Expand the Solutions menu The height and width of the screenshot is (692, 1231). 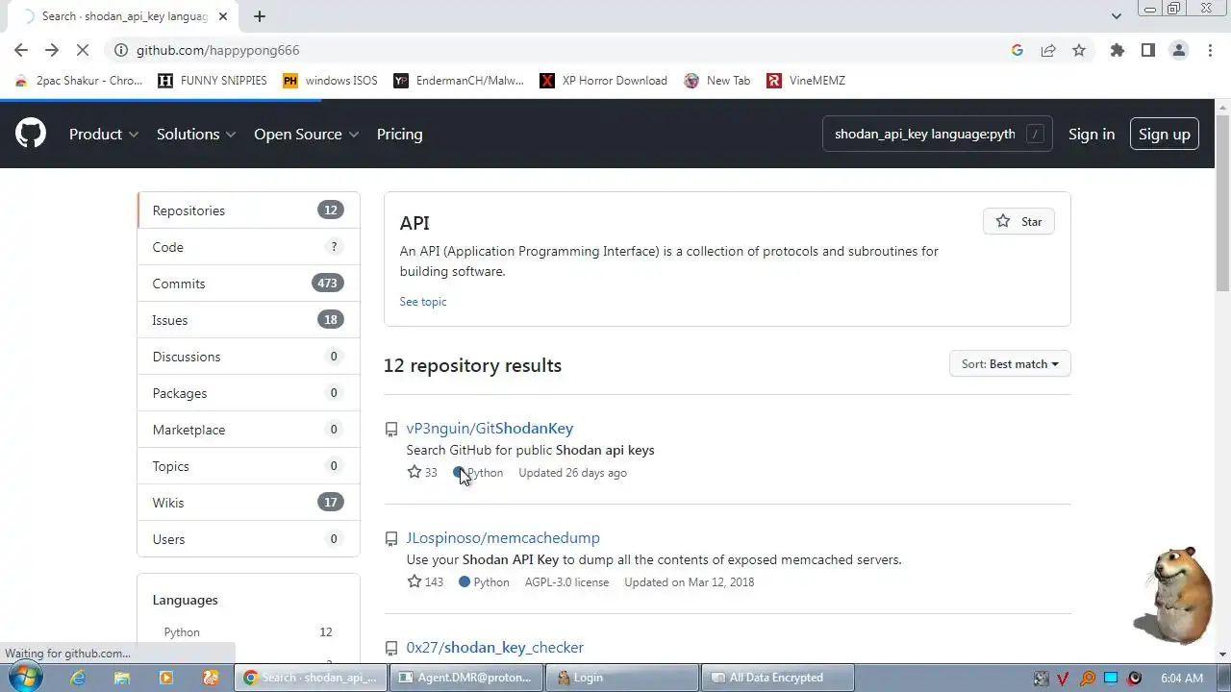point(196,134)
